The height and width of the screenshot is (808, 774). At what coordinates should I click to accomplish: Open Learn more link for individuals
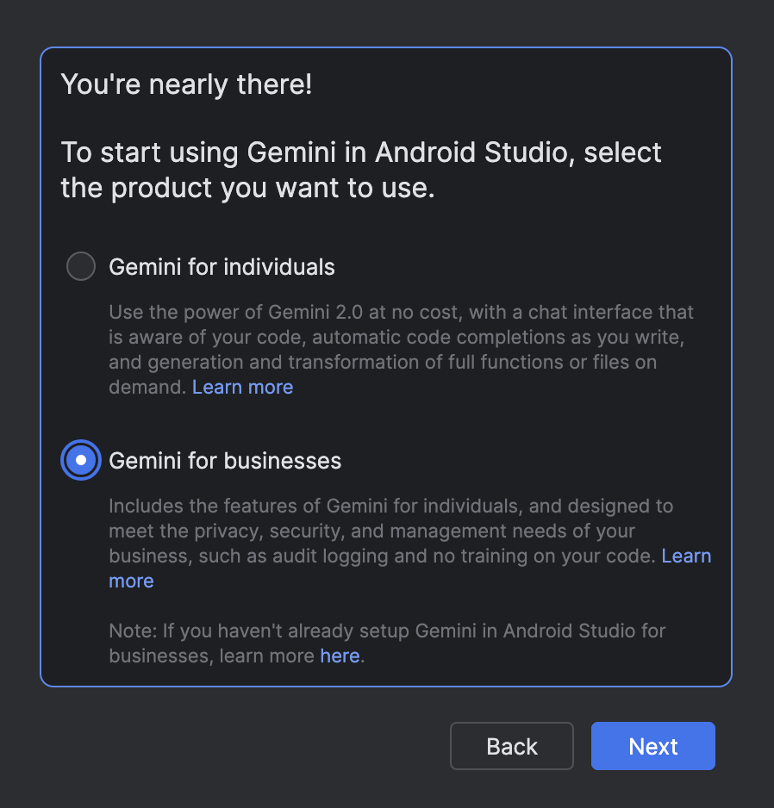[x=242, y=388]
